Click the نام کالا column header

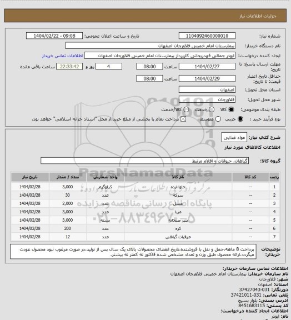(178, 177)
